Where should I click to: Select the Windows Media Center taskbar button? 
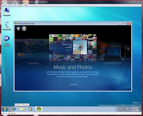(39, 109)
